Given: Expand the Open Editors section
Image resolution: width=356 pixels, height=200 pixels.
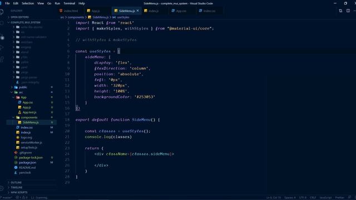Looking at the screenshot, I should [x=20, y=17].
